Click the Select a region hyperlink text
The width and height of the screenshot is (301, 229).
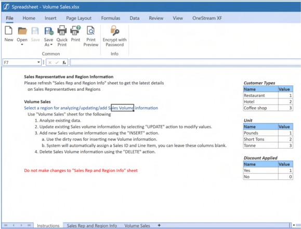click(91, 108)
